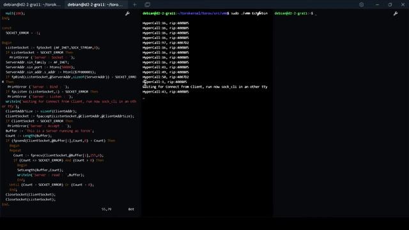Click the empty shell prompt in right pane

(295, 13)
